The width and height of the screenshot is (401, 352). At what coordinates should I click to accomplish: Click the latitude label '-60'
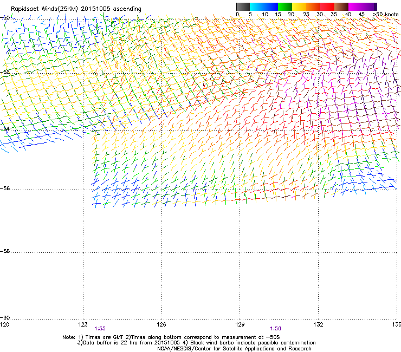(5, 318)
